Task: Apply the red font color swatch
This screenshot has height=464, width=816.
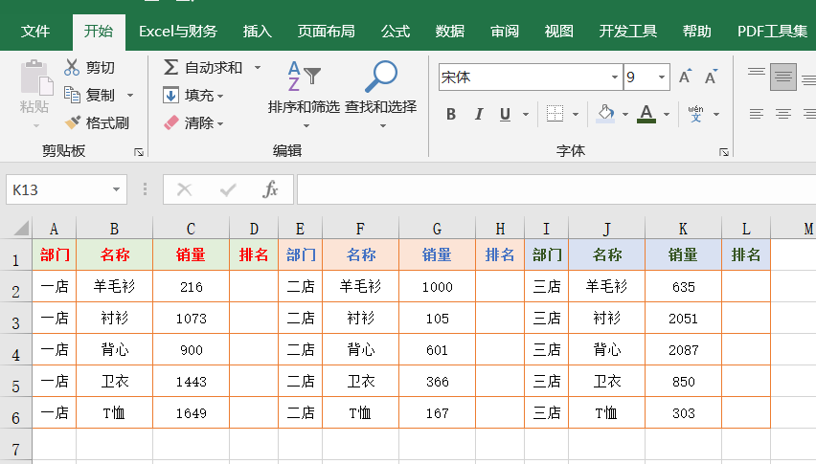Action: [x=646, y=115]
